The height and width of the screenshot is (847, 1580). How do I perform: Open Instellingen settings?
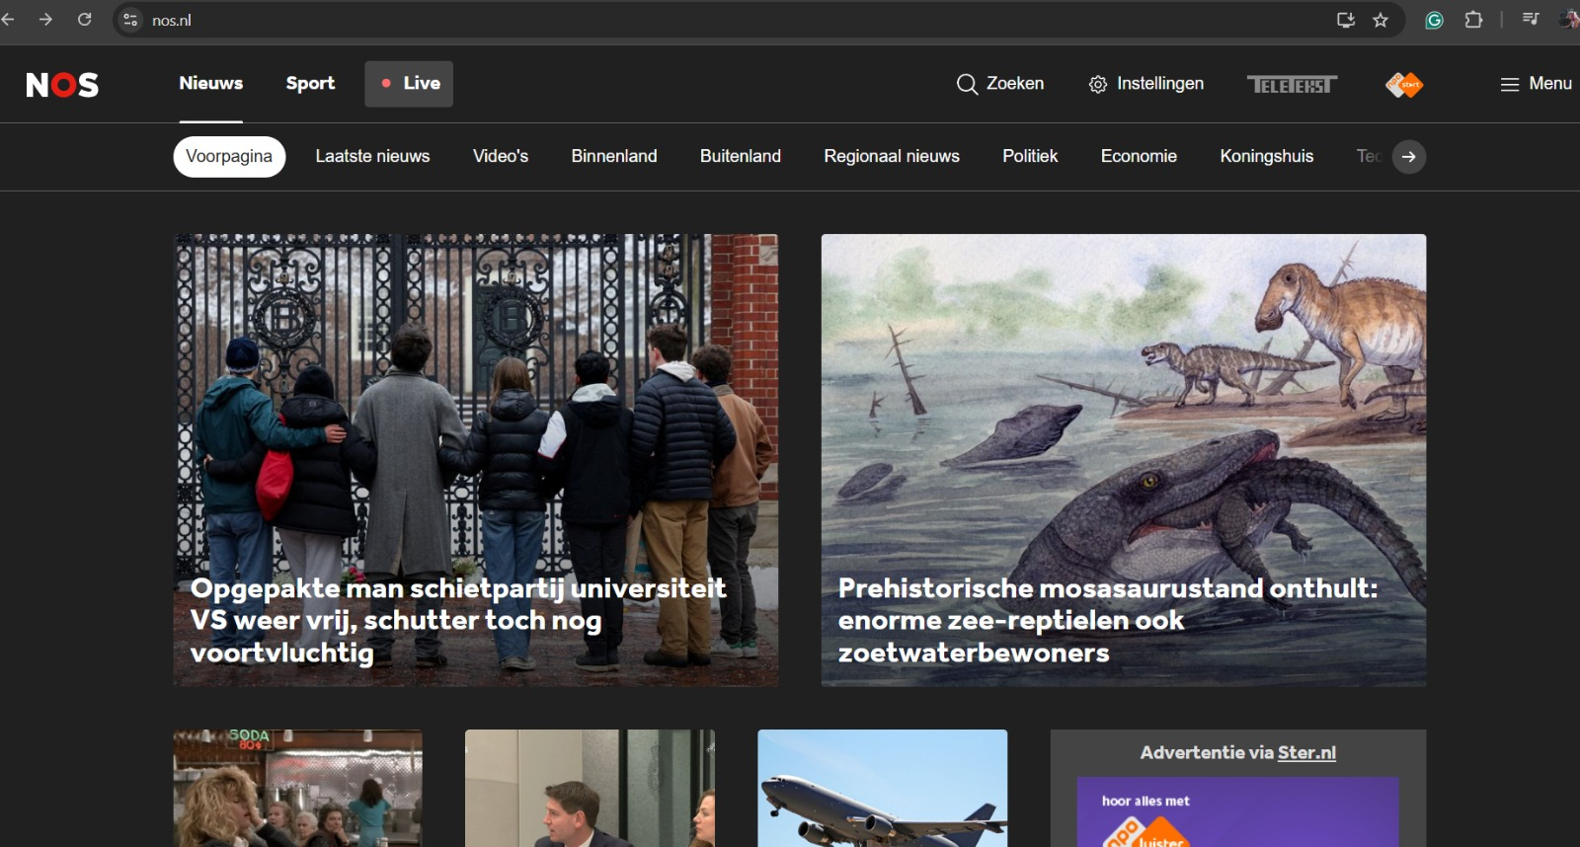[x=1146, y=84]
